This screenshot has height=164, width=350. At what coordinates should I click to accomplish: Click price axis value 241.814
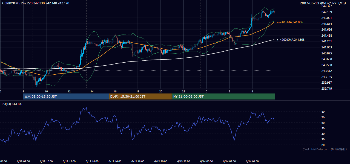326,24
